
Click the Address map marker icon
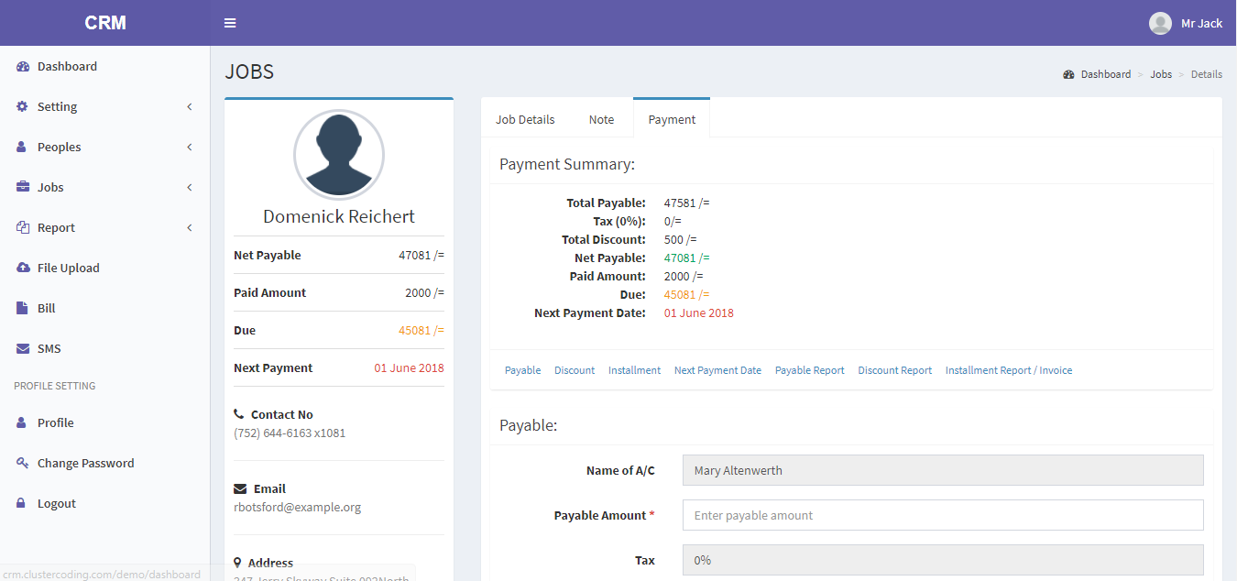[238, 564]
